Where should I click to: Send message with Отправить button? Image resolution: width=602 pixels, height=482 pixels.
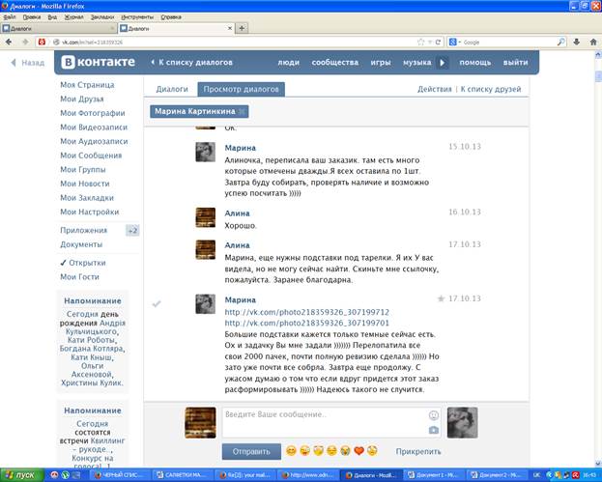pos(251,452)
